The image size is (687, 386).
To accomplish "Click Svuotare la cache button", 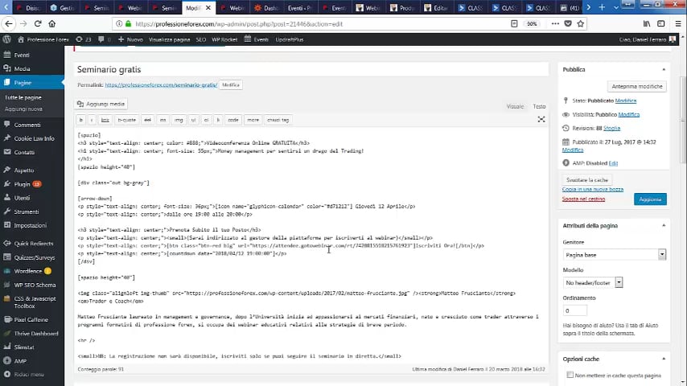I will (587, 179).
